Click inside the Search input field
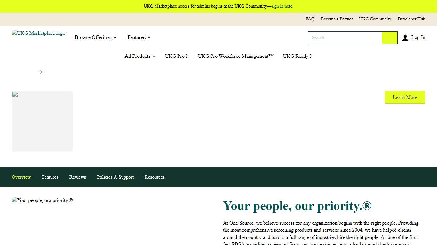Screen dimensions: 437x245 point(345,37)
